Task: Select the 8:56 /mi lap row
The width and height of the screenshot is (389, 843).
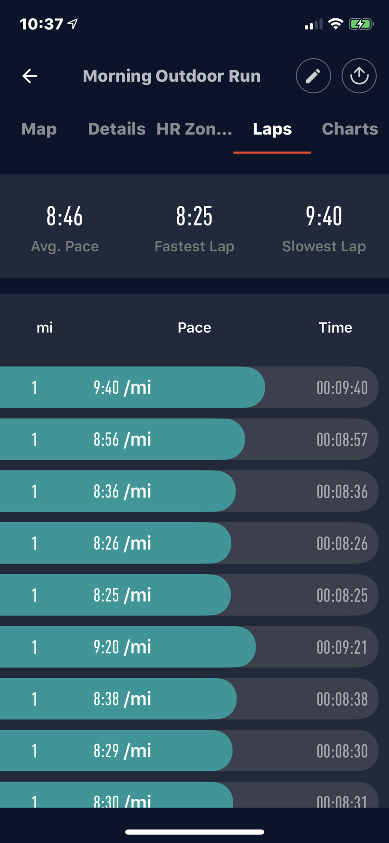Action: coord(189,439)
